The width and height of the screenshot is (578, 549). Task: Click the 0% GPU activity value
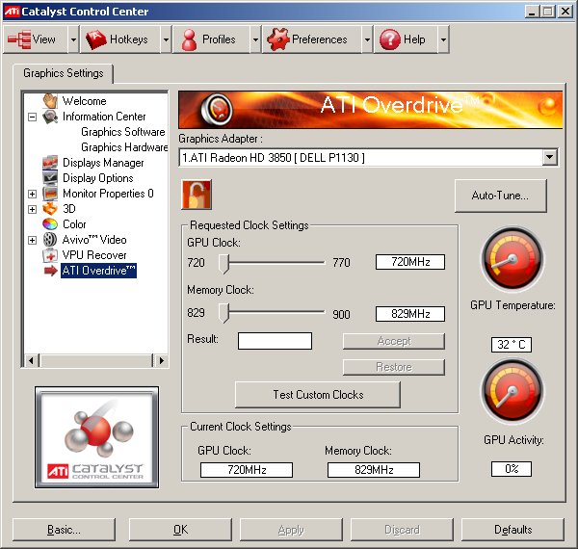coord(512,469)
